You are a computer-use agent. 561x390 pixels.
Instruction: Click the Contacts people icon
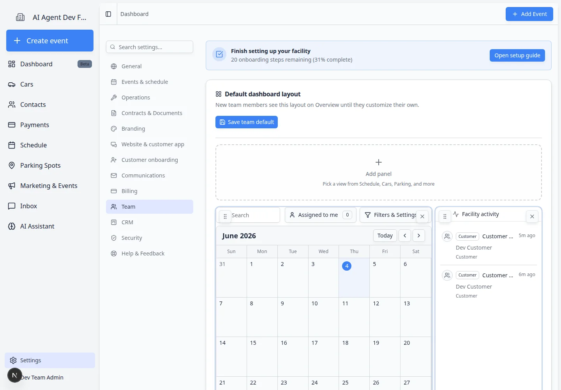coord(12,105)
